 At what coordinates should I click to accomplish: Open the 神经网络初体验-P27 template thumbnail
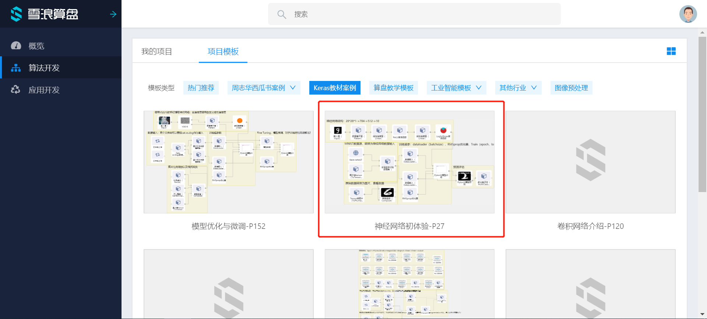pyautogui.click(x=409, y=162)
